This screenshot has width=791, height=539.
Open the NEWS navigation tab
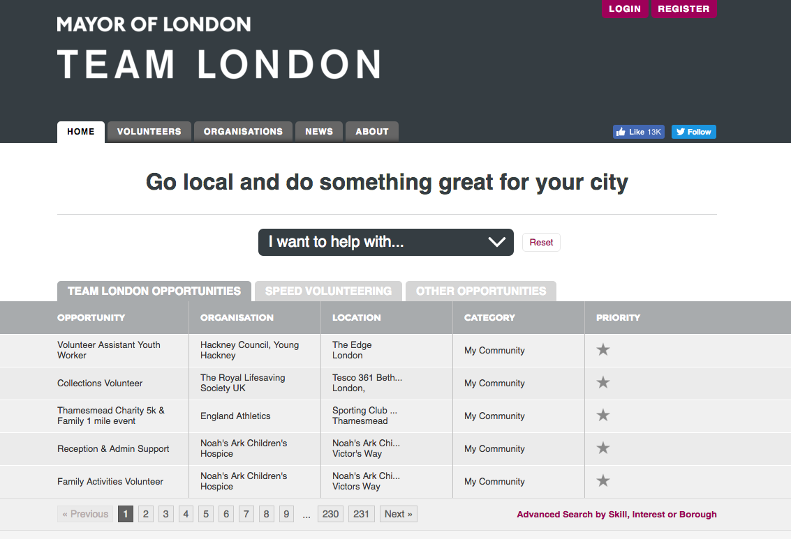coord(319,132)
